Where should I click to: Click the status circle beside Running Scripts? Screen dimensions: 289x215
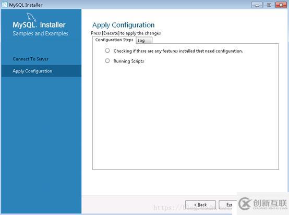point(107,61)
